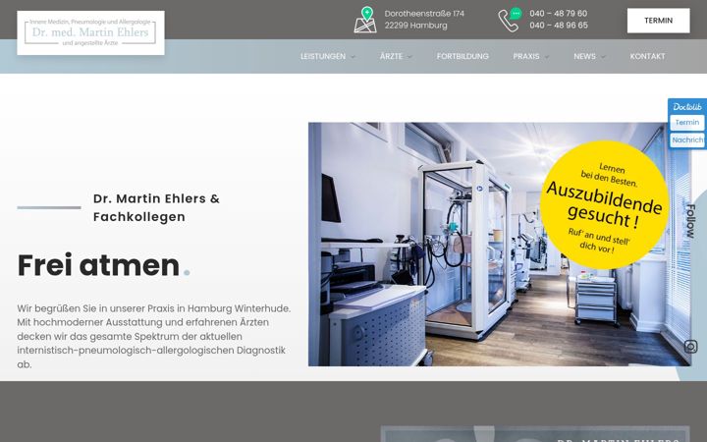Click the 22299 Hamburg text
This screenshot has width=707, height=442.
pyautogui.click(x=415, y=26)
